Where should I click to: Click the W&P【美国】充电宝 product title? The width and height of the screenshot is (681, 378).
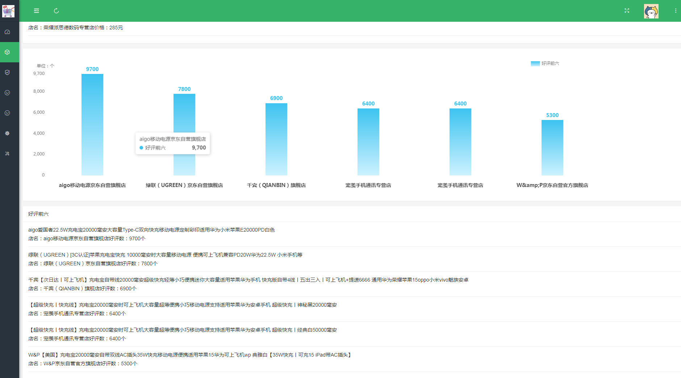coord(191,355)
